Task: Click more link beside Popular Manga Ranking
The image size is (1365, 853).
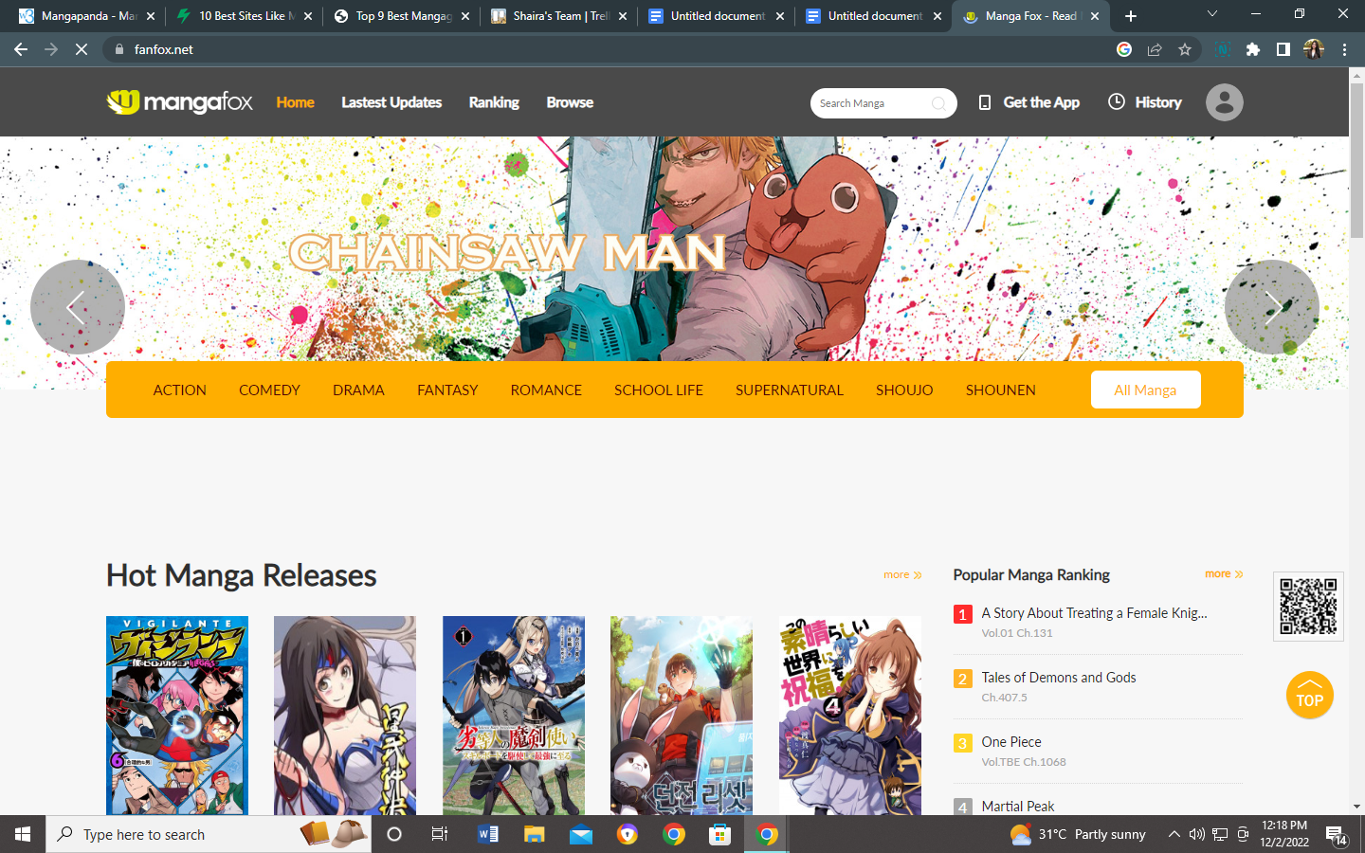Action: [x=1224, y=573]
